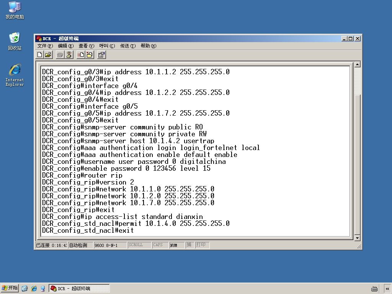
Task: Click the 9600 8-N-1 status entry
Action: tap(110, 245)
